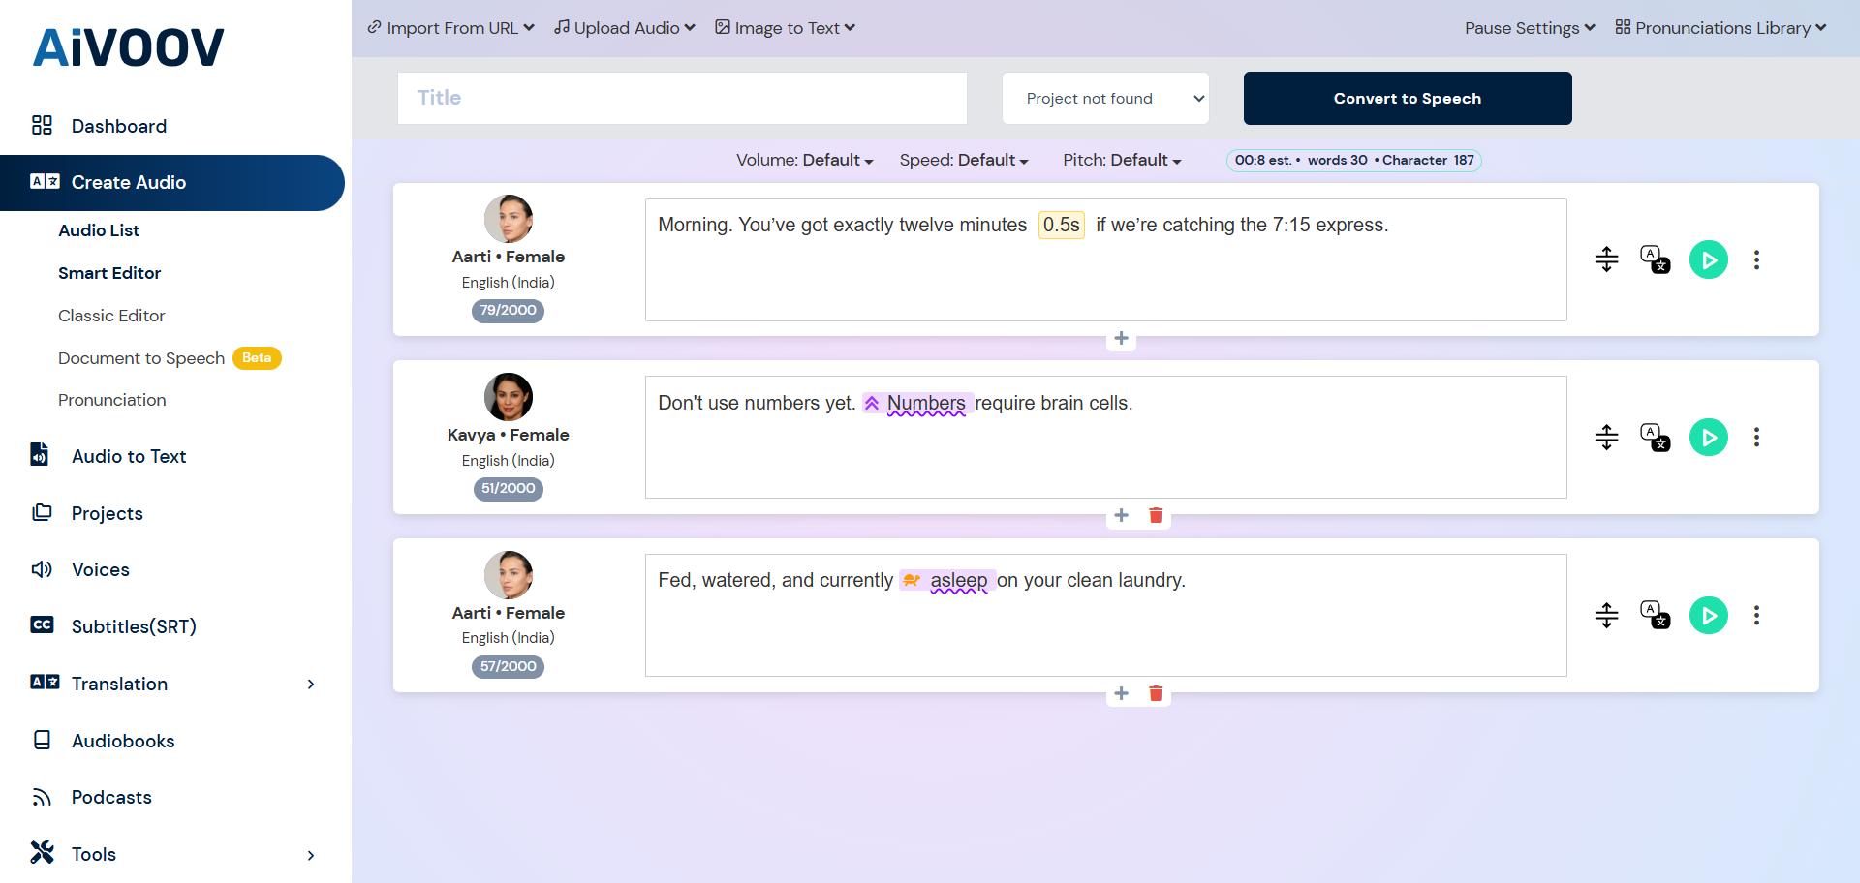This screenshot has height=883, width=1860.
Task: Click split icon on 'Fed, watered' block
Action: click(x=1606, y=616)
